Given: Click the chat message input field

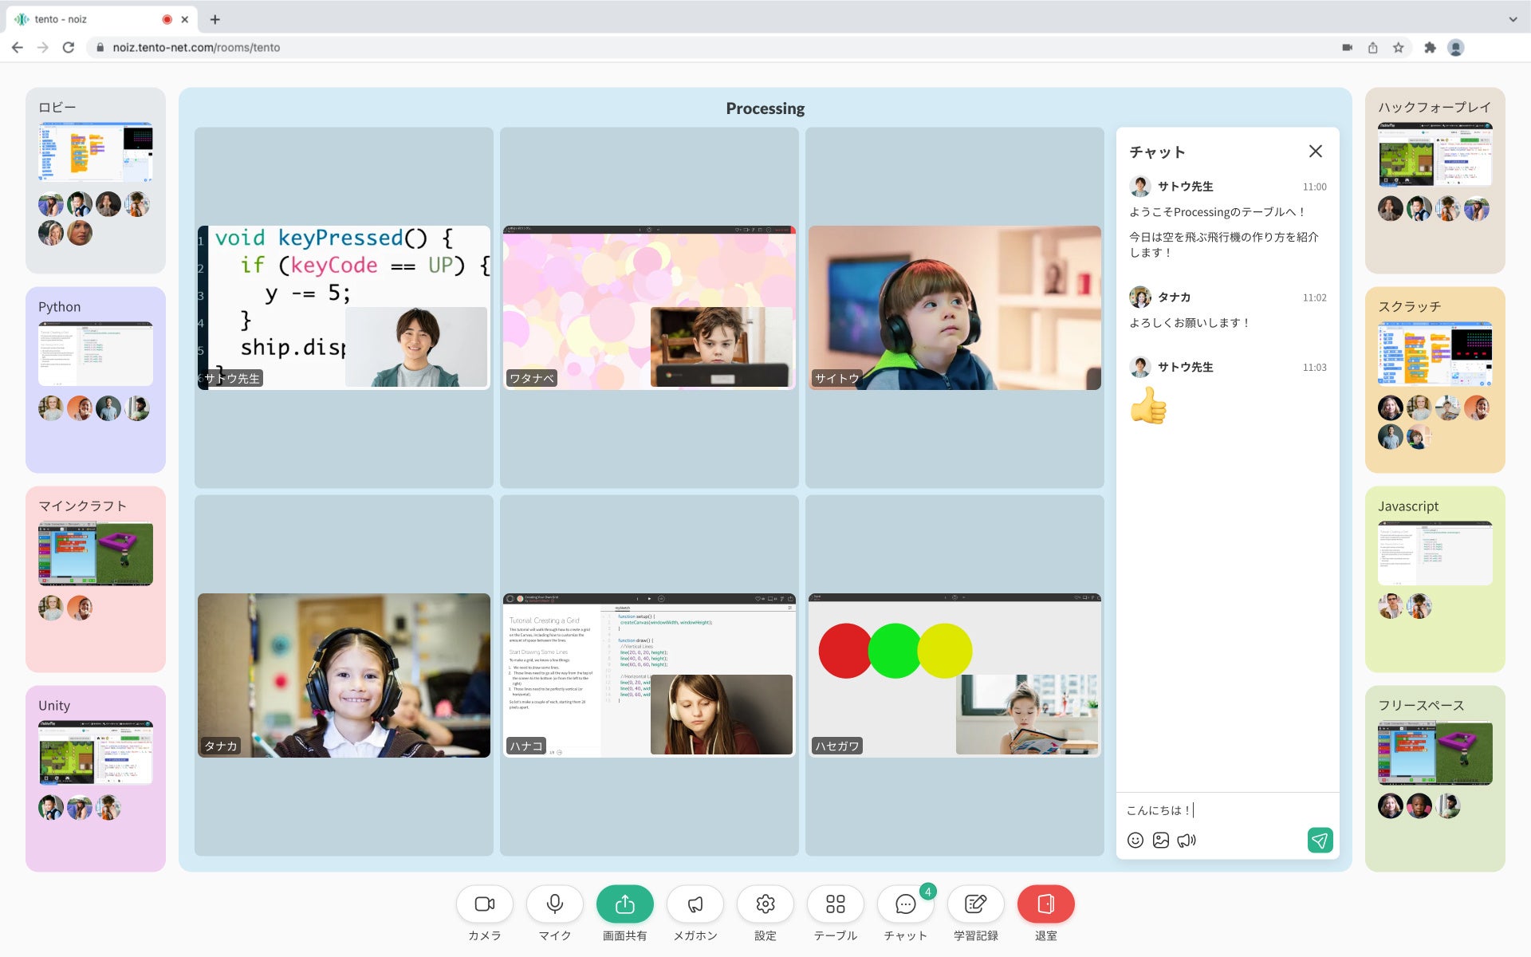Looking at the screenshot, I should click(1228, 810).
